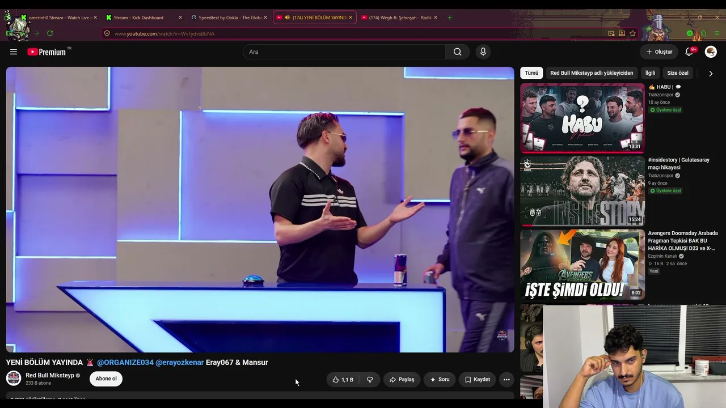Click 233 B abone subscriber count

(38, 383)
